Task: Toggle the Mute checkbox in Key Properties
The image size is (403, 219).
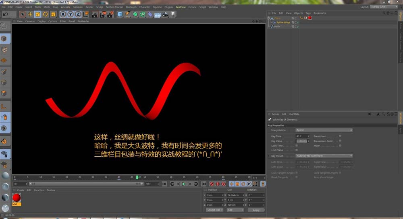Action: pyautogui.click(x=340, y=145)
